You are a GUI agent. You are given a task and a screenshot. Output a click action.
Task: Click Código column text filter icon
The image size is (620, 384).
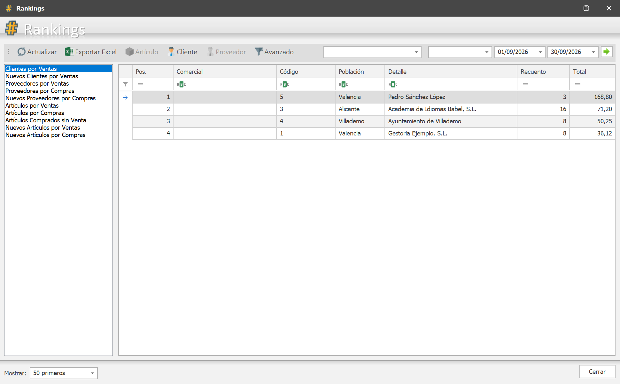[284, 84]
